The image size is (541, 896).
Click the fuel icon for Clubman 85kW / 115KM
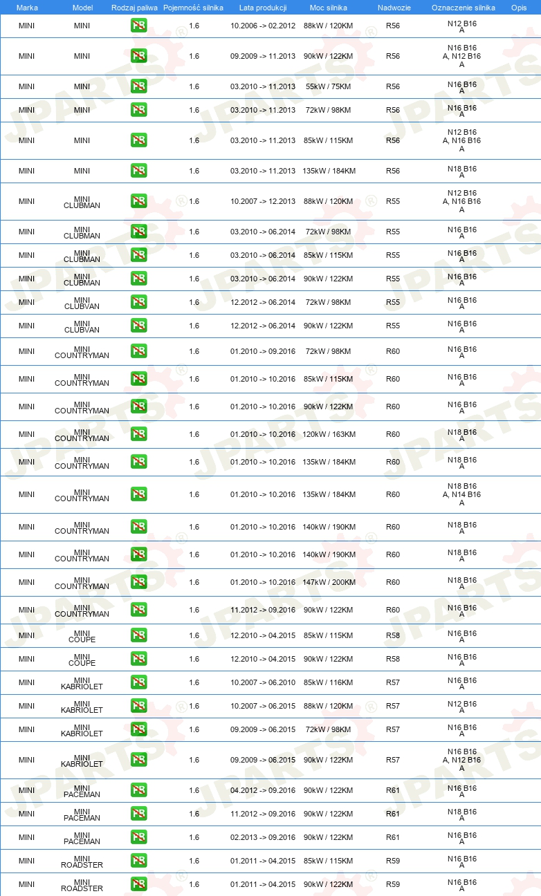[x=138, y=255]
